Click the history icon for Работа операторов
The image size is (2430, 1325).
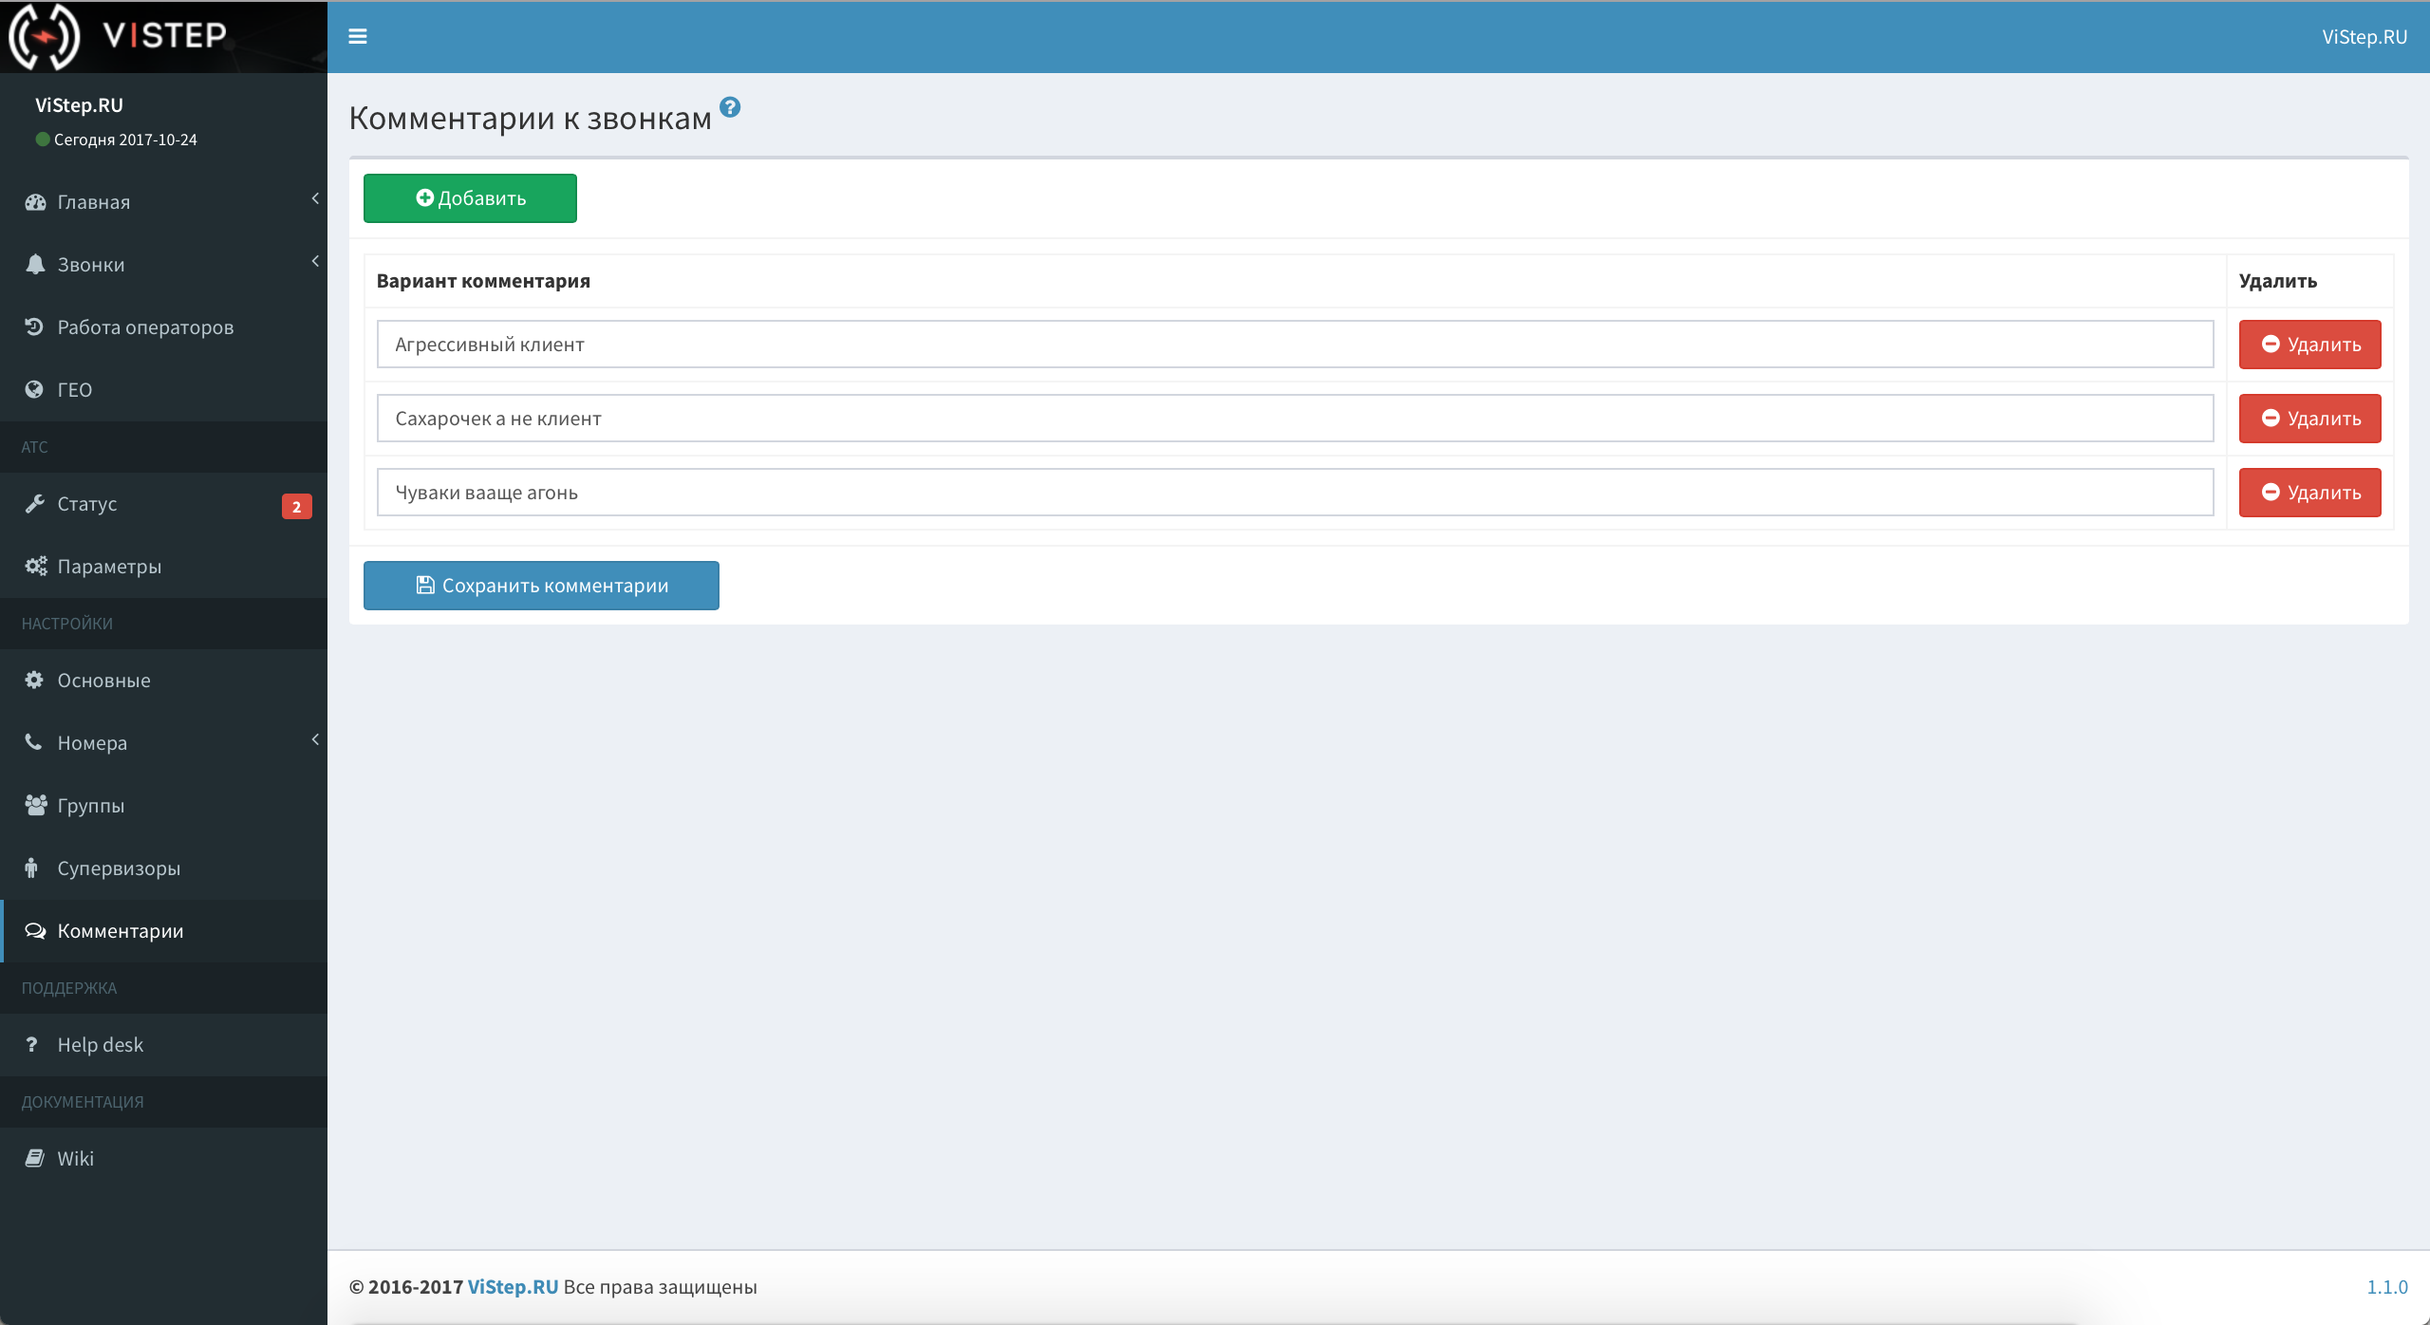click(34, 327)
